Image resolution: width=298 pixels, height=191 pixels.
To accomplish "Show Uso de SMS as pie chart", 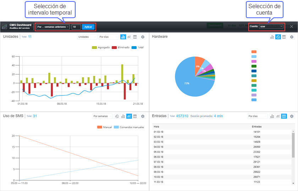I will pos(117,116).
